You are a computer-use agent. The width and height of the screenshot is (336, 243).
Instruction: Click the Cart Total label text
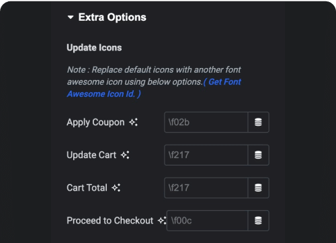point(87,188)
